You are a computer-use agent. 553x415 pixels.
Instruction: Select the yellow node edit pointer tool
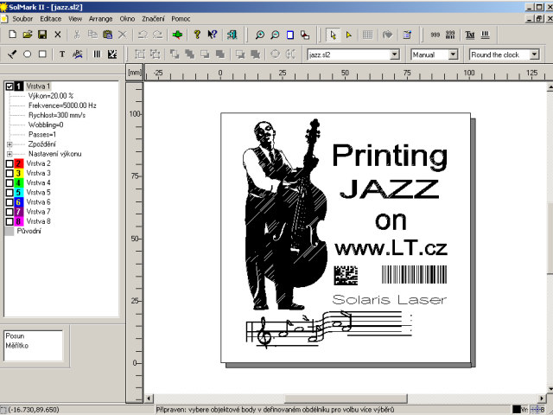pos(348,35)
